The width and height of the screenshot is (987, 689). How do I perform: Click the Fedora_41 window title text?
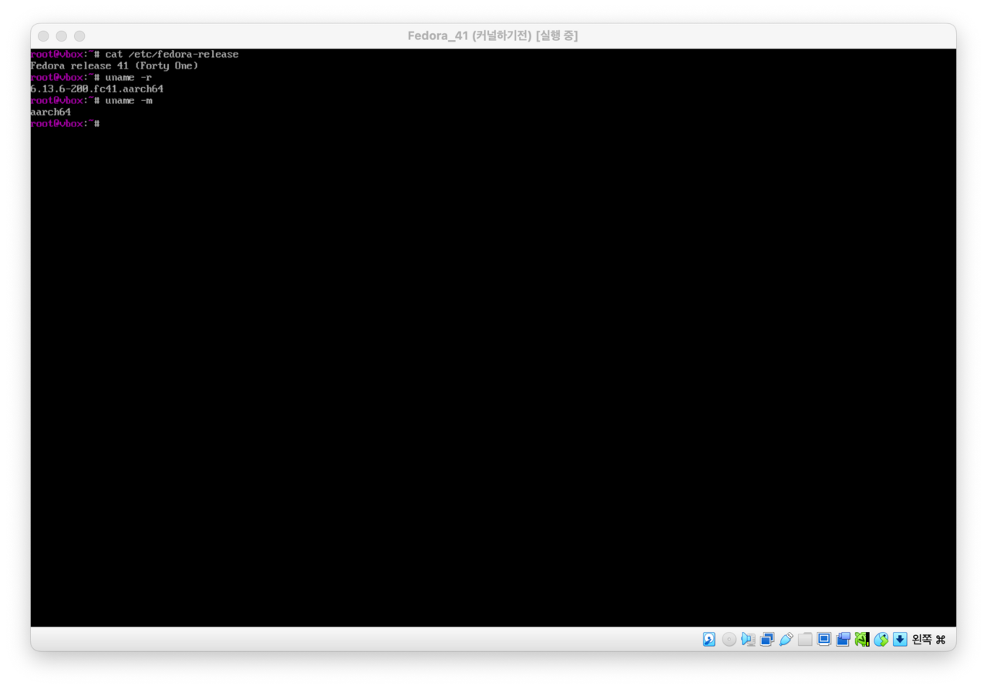pos(493,36)
